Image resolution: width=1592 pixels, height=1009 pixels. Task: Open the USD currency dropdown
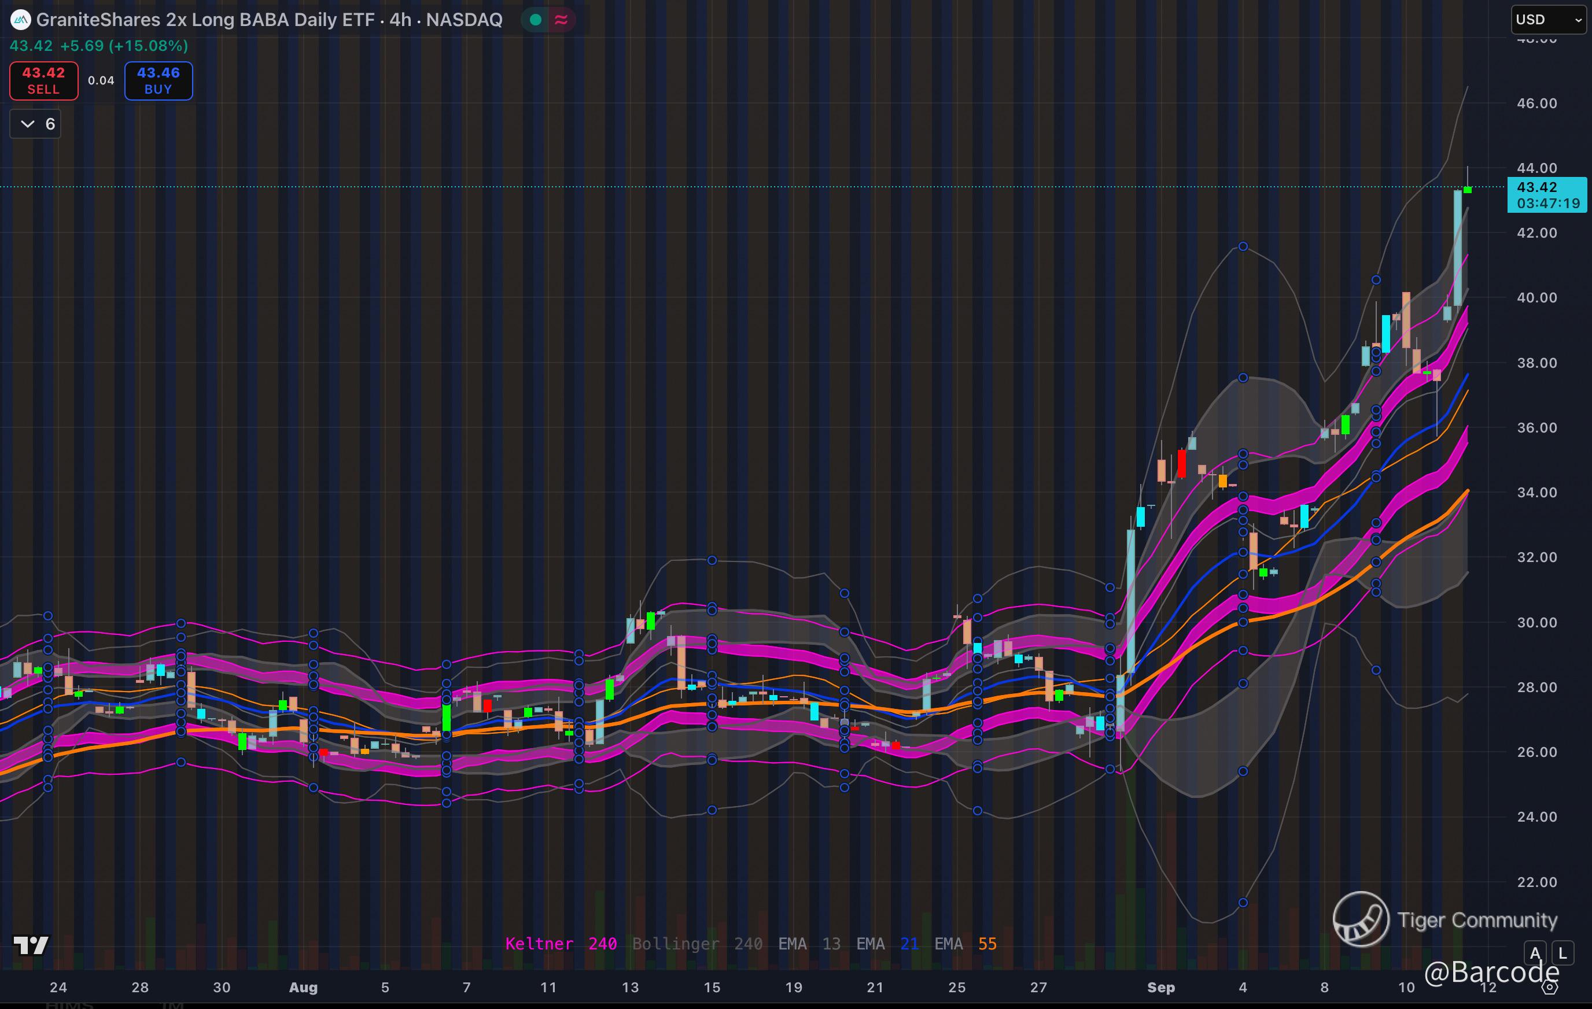(1547, 20)
